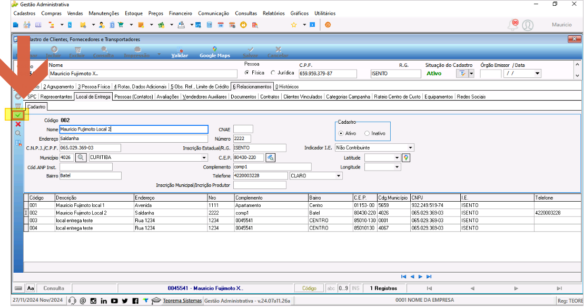The width and height of the screenshot is (584, 307).
Task: Add to favorites with the star icon
Action: (294, 25)
